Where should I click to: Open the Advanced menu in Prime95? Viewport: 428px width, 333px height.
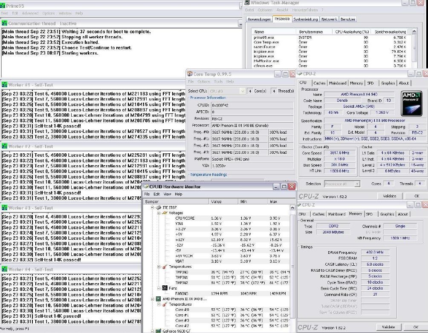[30, 13]
